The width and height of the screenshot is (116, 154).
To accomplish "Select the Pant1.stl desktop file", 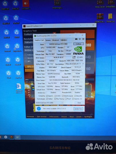I will pyautogui.click(x=18, y=74).
